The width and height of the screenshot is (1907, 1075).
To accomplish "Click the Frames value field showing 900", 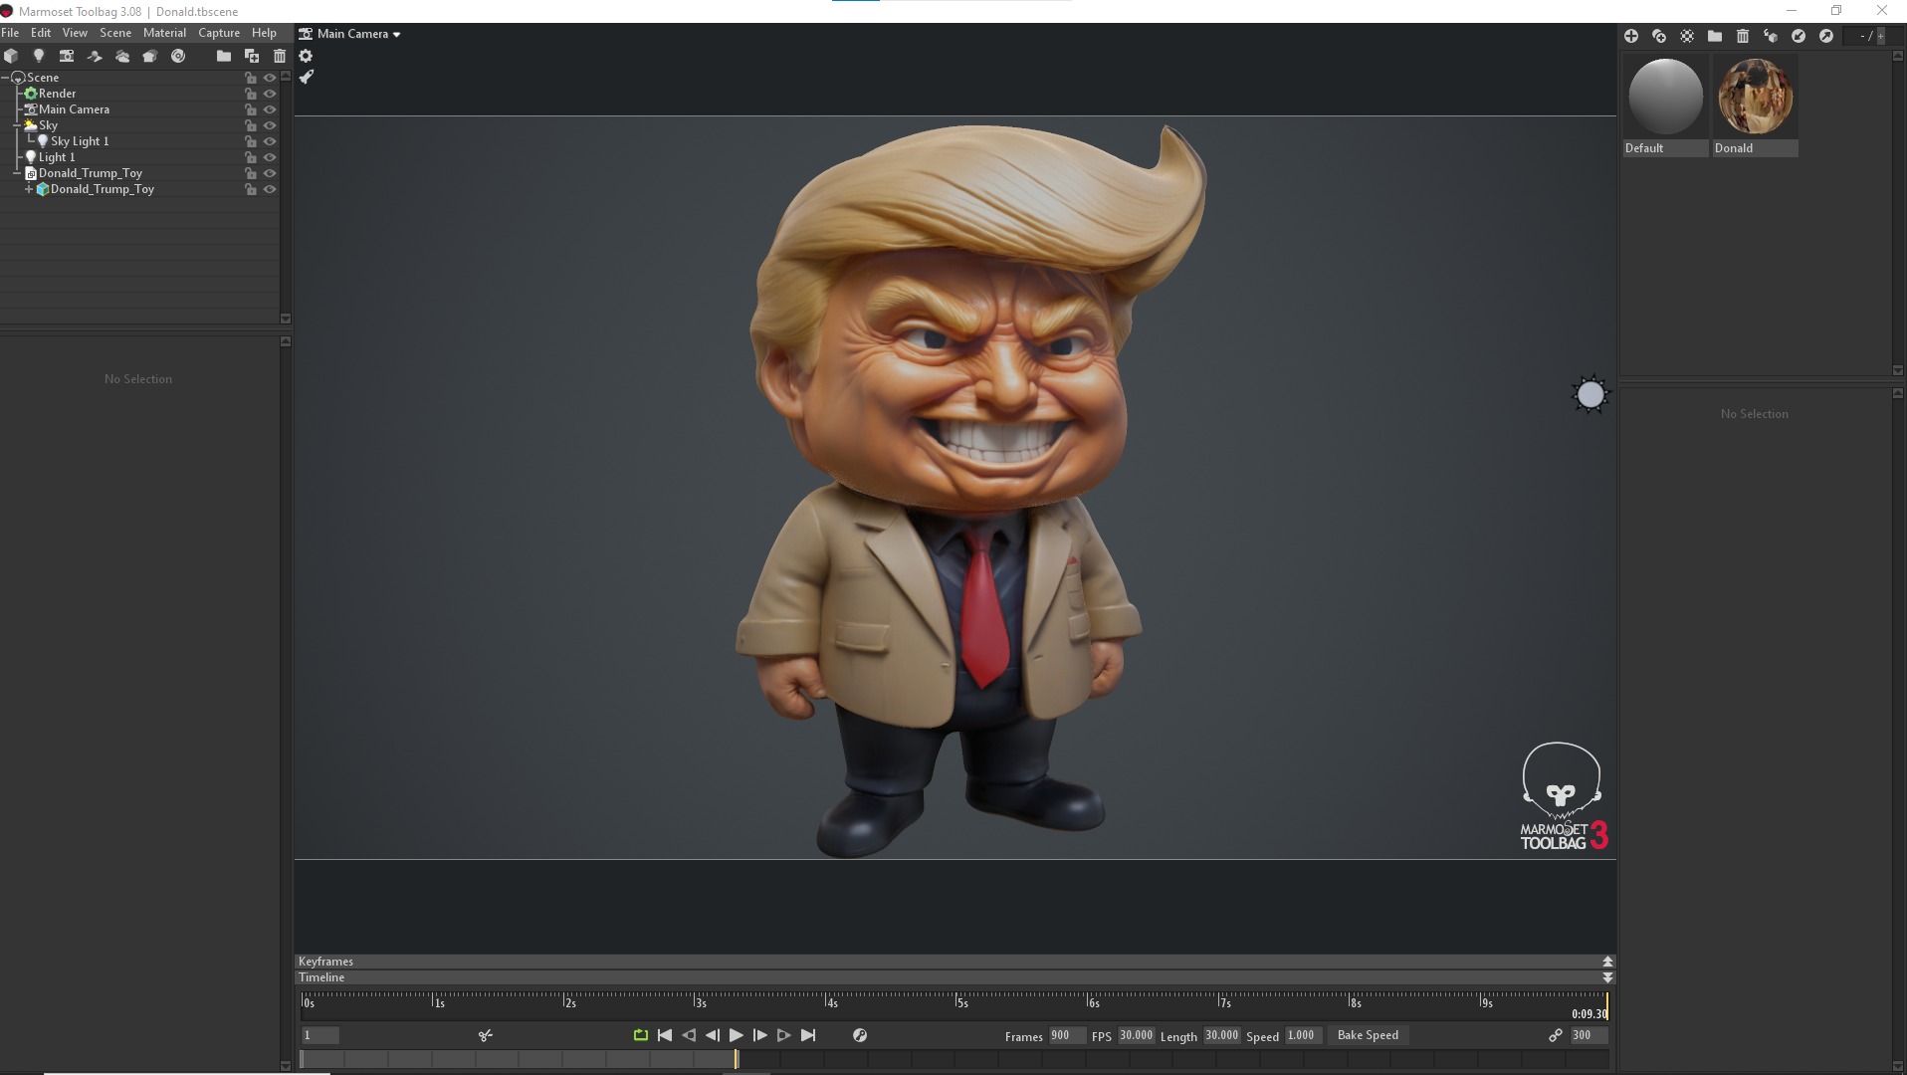I will pos(1067,1035).
